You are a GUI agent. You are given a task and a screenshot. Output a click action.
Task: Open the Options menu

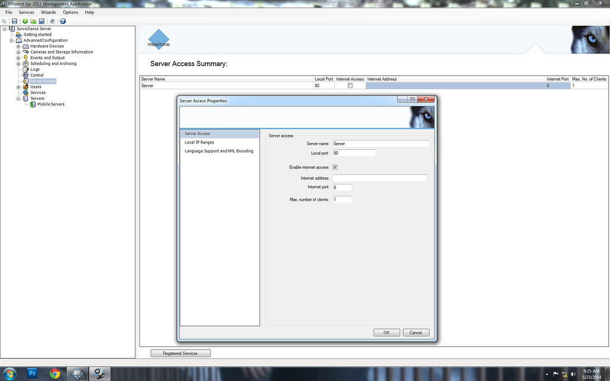click(x=70, y=13)
